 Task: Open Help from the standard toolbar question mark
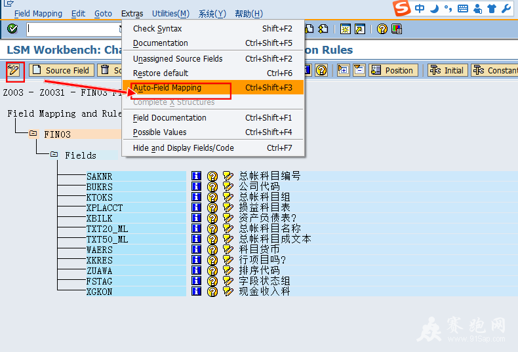382,29
